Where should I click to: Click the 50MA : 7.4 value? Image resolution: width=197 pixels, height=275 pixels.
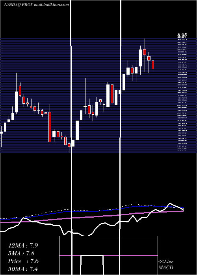(x=23, y=269)
